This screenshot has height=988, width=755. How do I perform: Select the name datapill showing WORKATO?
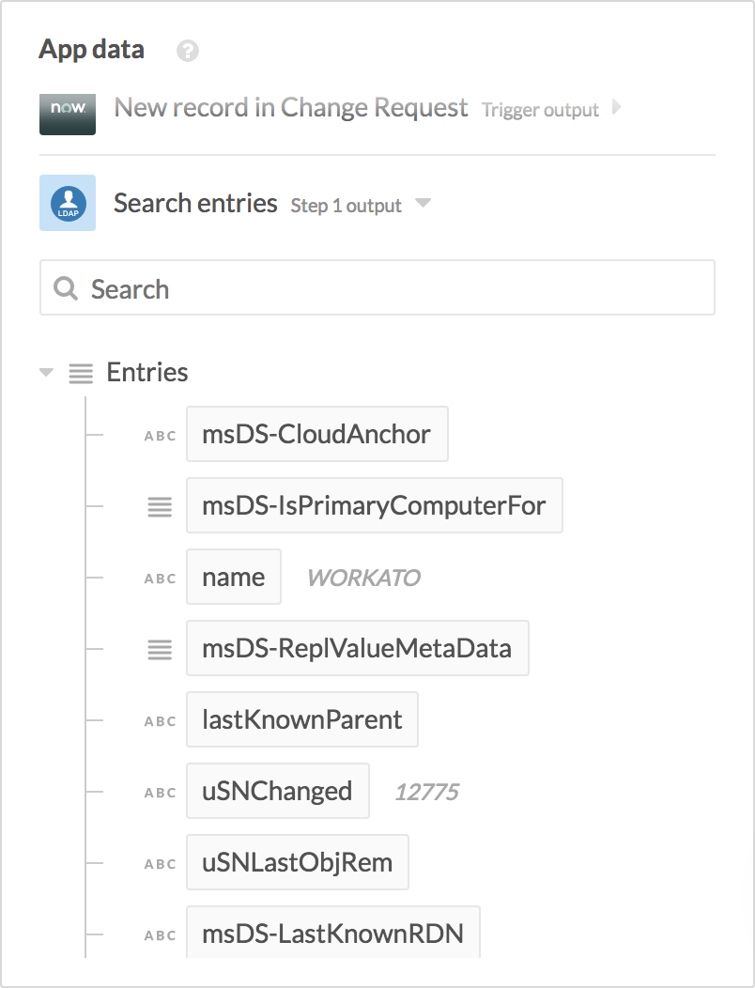point(233,577)
